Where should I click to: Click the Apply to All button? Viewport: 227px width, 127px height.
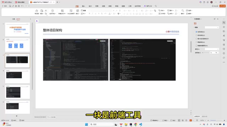pyautogui.click(x=197, y=116)
